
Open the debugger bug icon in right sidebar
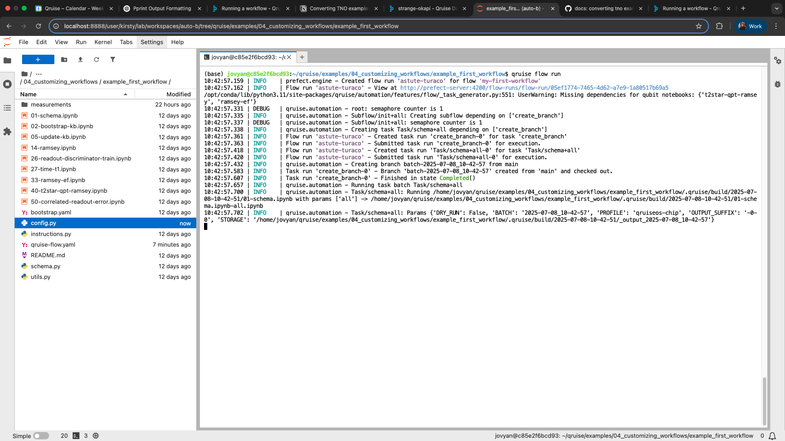point(777,84)
